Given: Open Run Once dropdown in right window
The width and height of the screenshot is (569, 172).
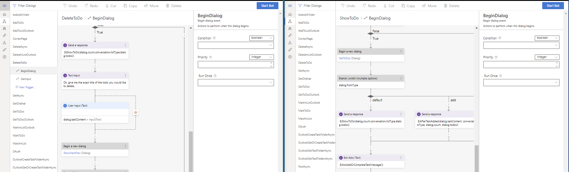Looking at the screenshot, I should coord(521,83).
